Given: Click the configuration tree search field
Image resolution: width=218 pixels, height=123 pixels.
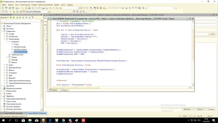Looking at the screenshot, I should click(x=20, y=20).
